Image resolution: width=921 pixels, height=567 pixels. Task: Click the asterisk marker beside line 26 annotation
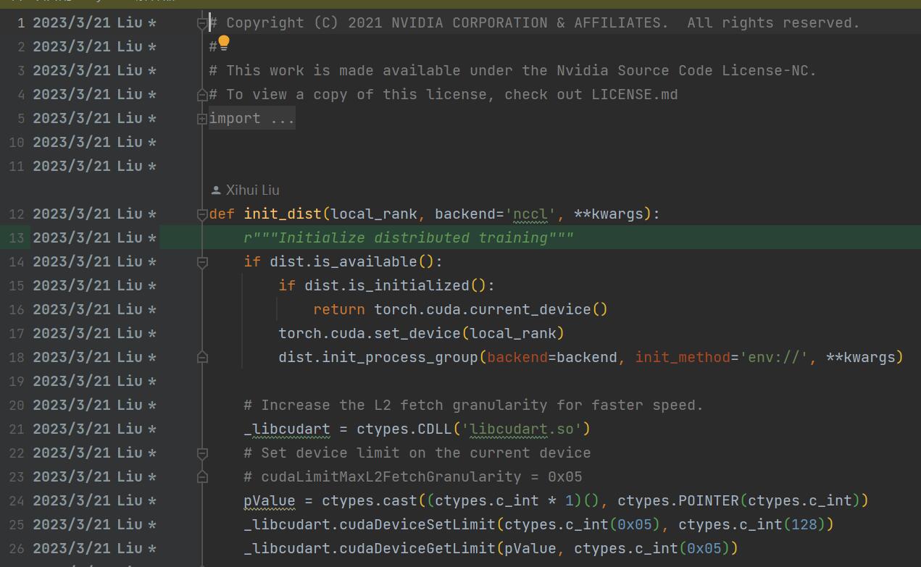pos(154,548)
